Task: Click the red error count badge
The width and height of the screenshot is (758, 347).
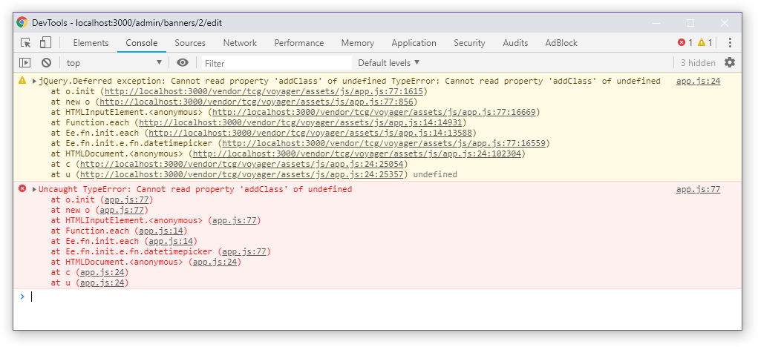Action: click(685, 43)
